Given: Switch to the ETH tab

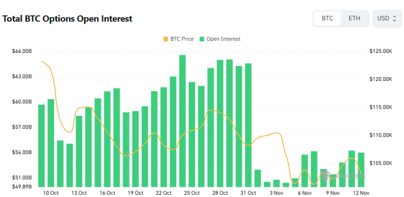Looking at the screenshot, I should [x=354, y=18].
